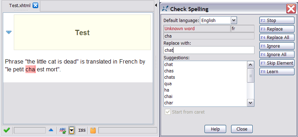Open spell check options dropdown arrow
Image resolution: width=298 pixels, height=137 pixels.
pos(71,131)
